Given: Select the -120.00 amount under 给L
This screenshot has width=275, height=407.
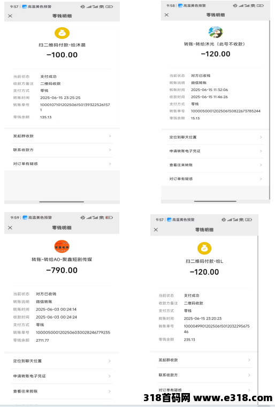Looking at the screenshot, I should click(204, 272).
